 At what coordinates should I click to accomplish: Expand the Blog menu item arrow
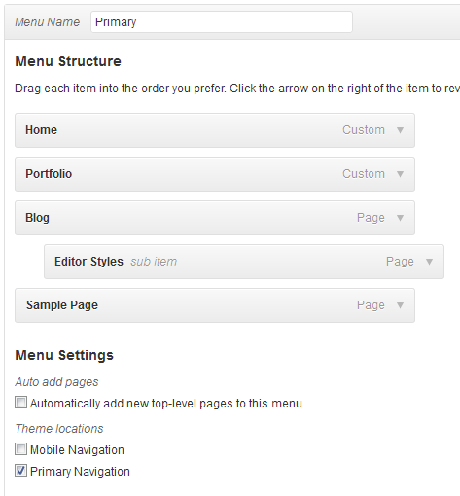tap(400, 218)
